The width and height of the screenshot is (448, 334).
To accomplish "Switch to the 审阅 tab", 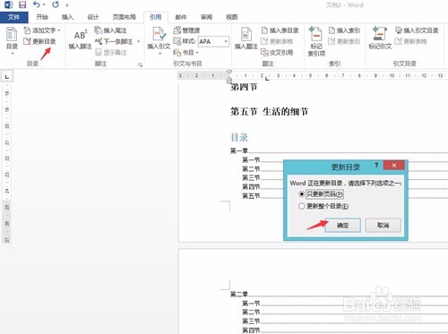I will tap(206, 17).
